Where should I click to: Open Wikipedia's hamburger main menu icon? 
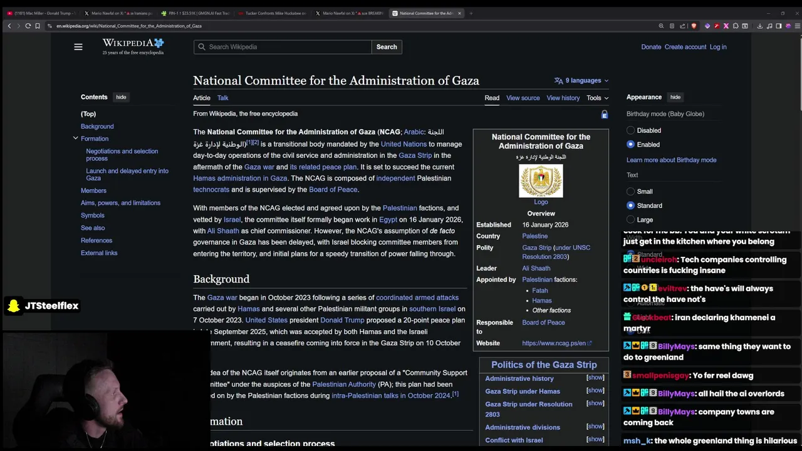78,47
